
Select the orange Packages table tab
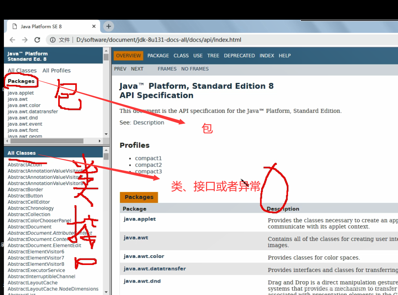pos(139,197)
